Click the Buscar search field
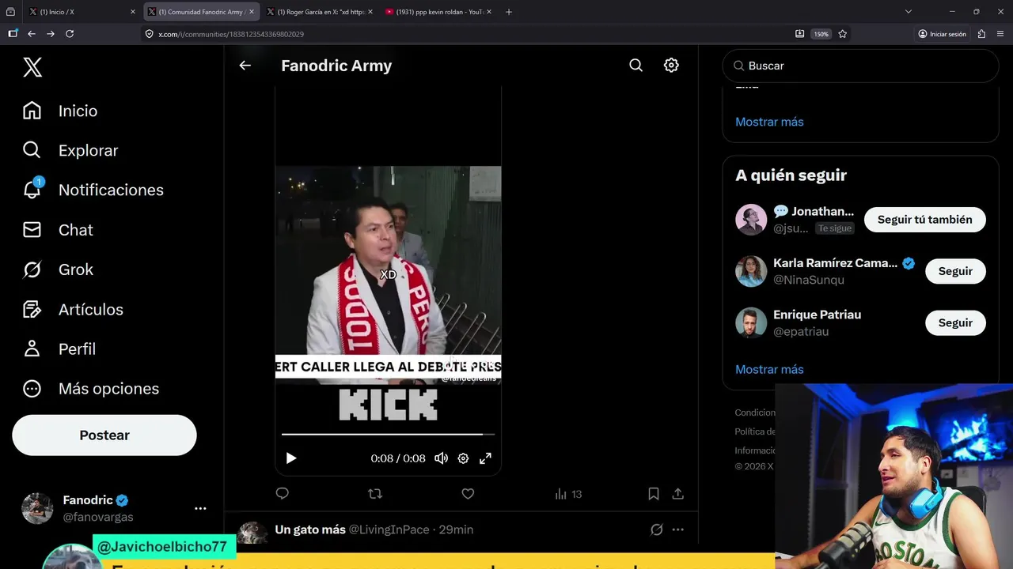The image size is (1013, 569). coord(860,66)
